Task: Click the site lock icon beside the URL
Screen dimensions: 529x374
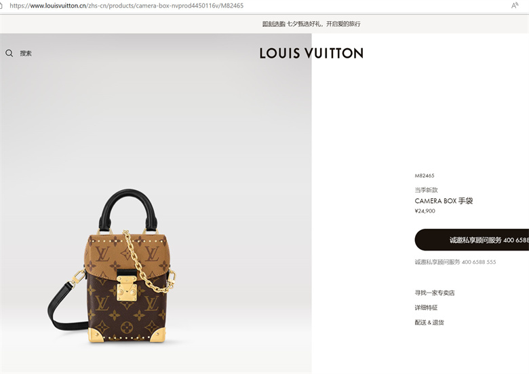Action: coord(1,5)
